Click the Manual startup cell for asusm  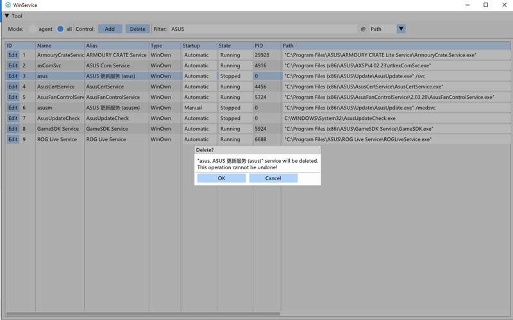199,108
